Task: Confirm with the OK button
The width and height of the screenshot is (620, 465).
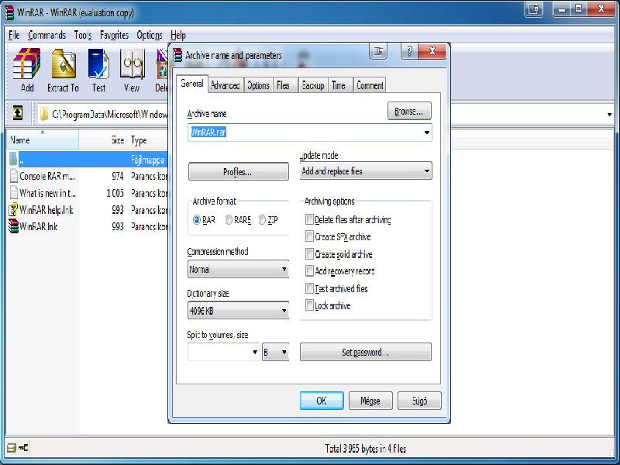Action: coord(322,401)
